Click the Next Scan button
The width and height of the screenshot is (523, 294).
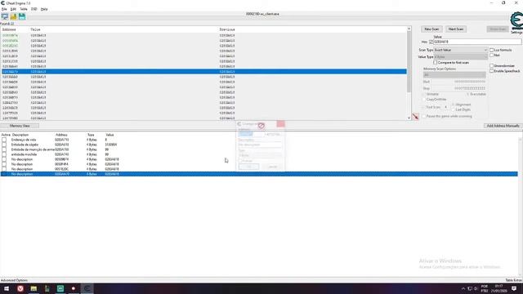tap(456, 29)
